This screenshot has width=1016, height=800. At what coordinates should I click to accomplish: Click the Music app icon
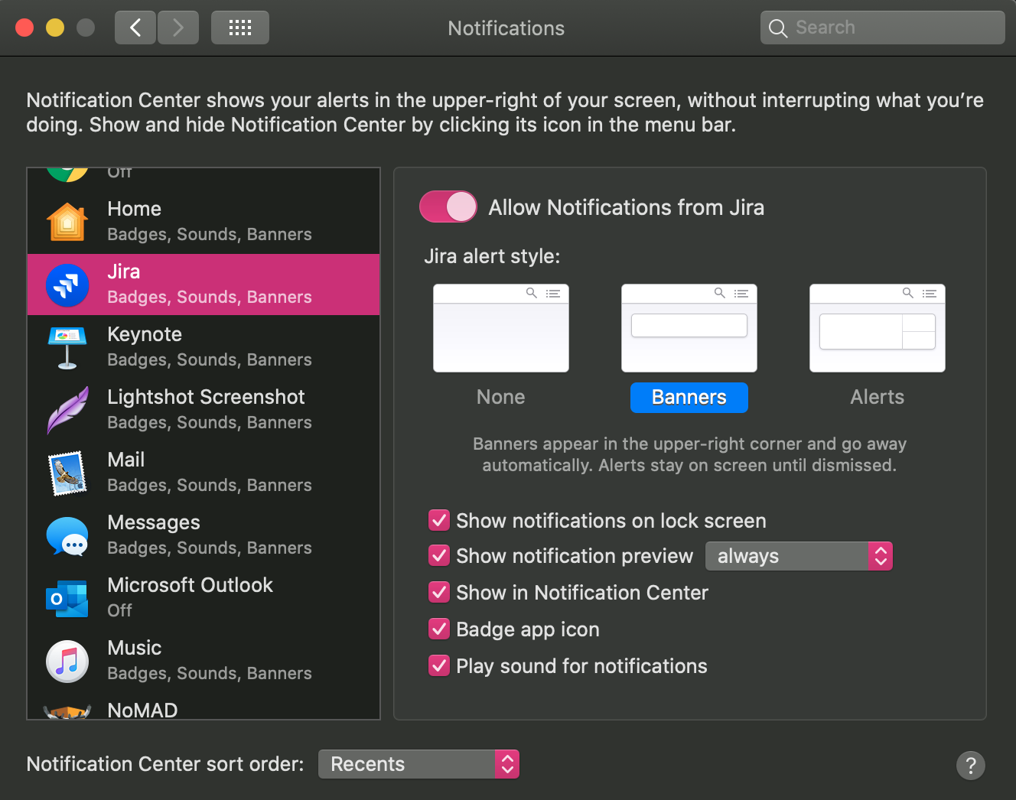coord(67,661)
